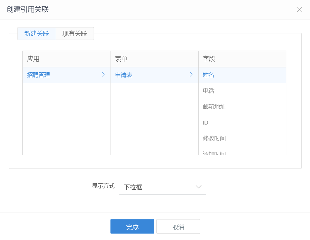Select the 修改时间 field
310x240 pixels.
(x=214, y=138)
